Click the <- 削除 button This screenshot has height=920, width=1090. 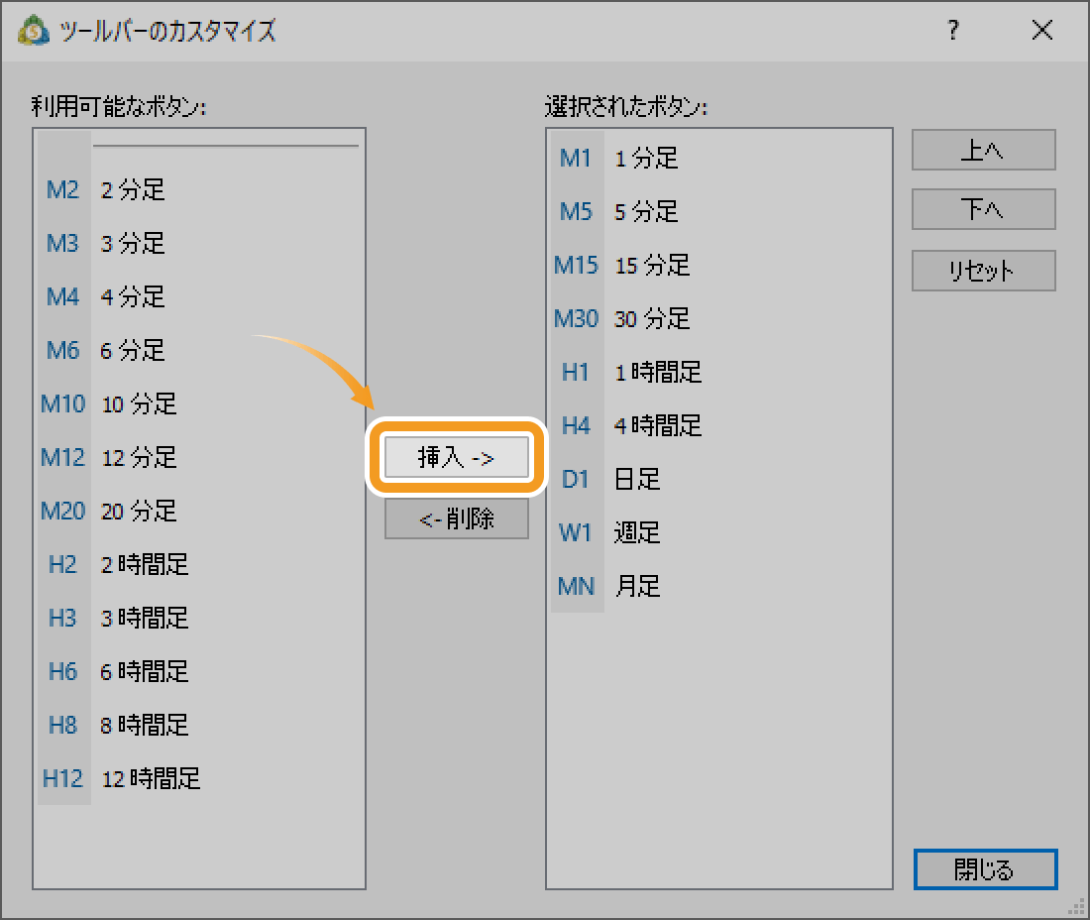coord(457,518)
